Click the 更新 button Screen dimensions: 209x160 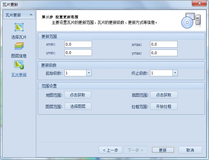tap(163, 150)
